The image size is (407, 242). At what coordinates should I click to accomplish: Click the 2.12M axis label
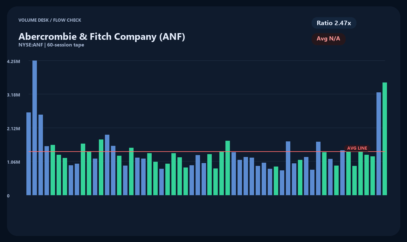pyautogui.click(x=13, y=129)
